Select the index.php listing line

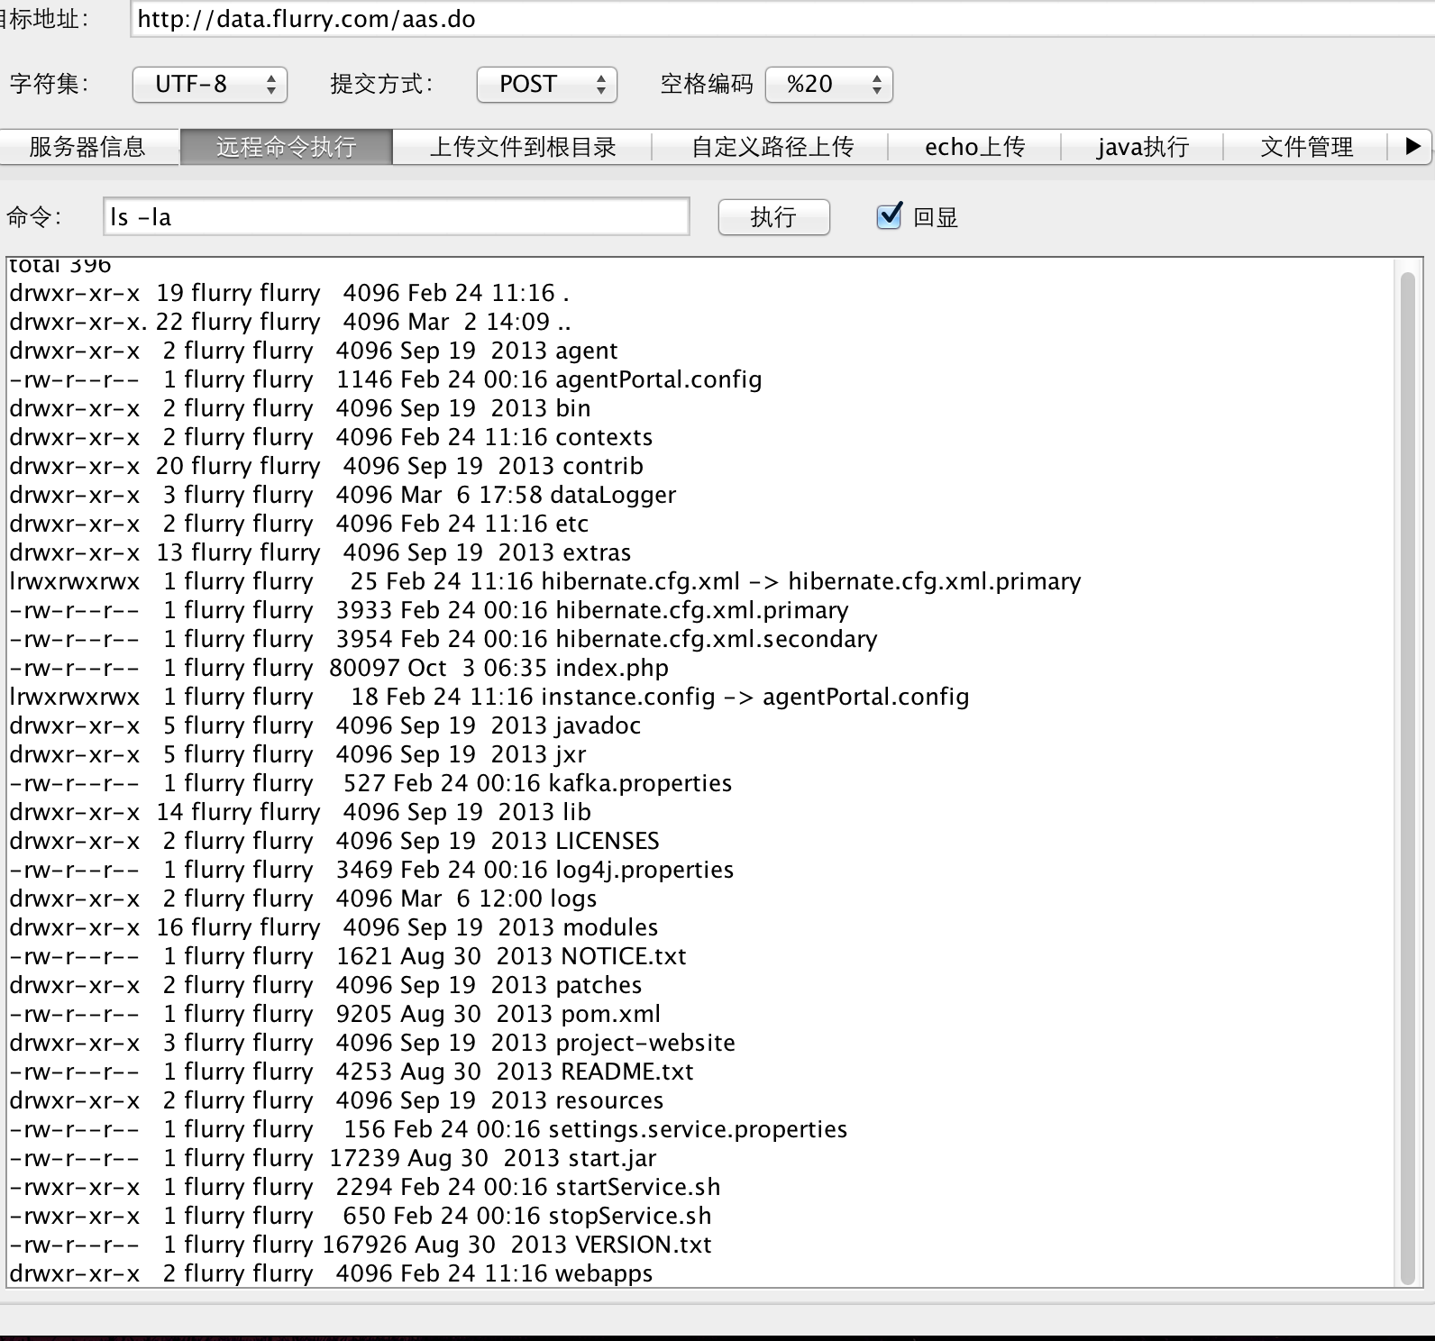339,668
